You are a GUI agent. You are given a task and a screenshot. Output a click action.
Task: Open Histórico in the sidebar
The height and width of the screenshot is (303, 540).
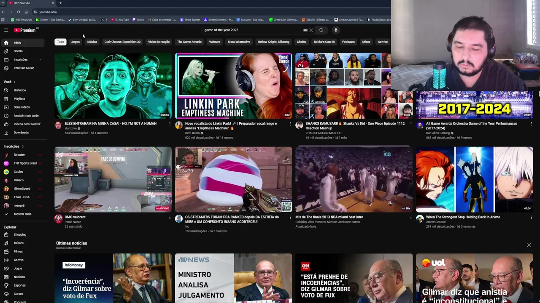22,90
